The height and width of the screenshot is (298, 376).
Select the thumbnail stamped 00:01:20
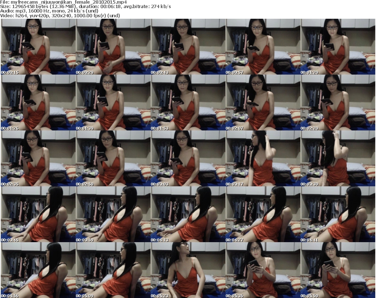338,47
